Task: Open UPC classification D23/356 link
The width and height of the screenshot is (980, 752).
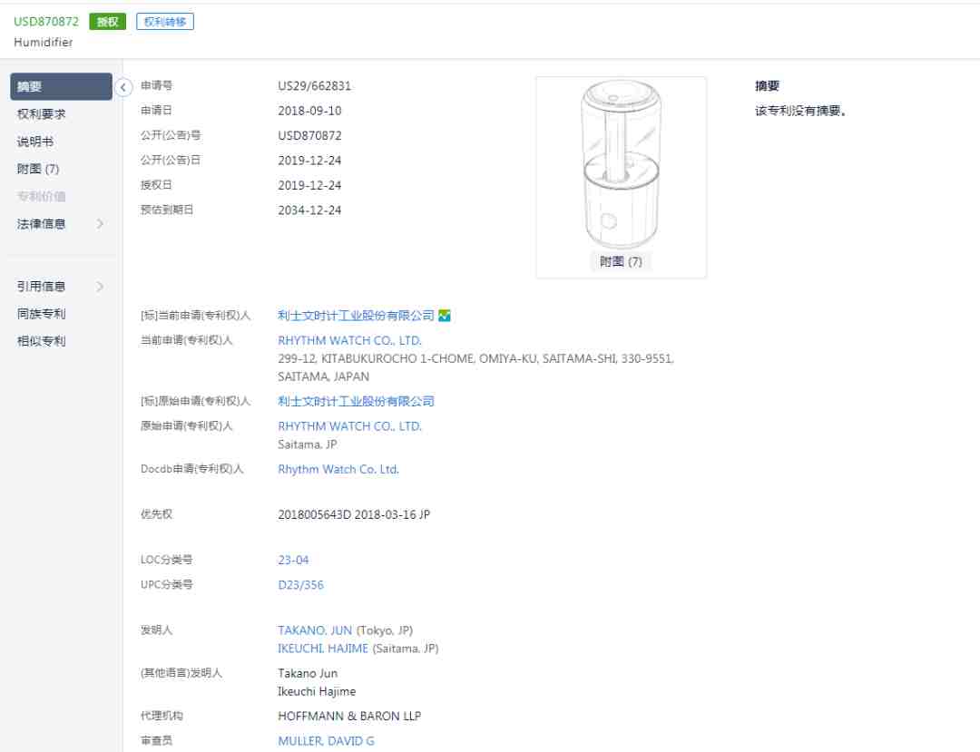Action: click(300, 585)
